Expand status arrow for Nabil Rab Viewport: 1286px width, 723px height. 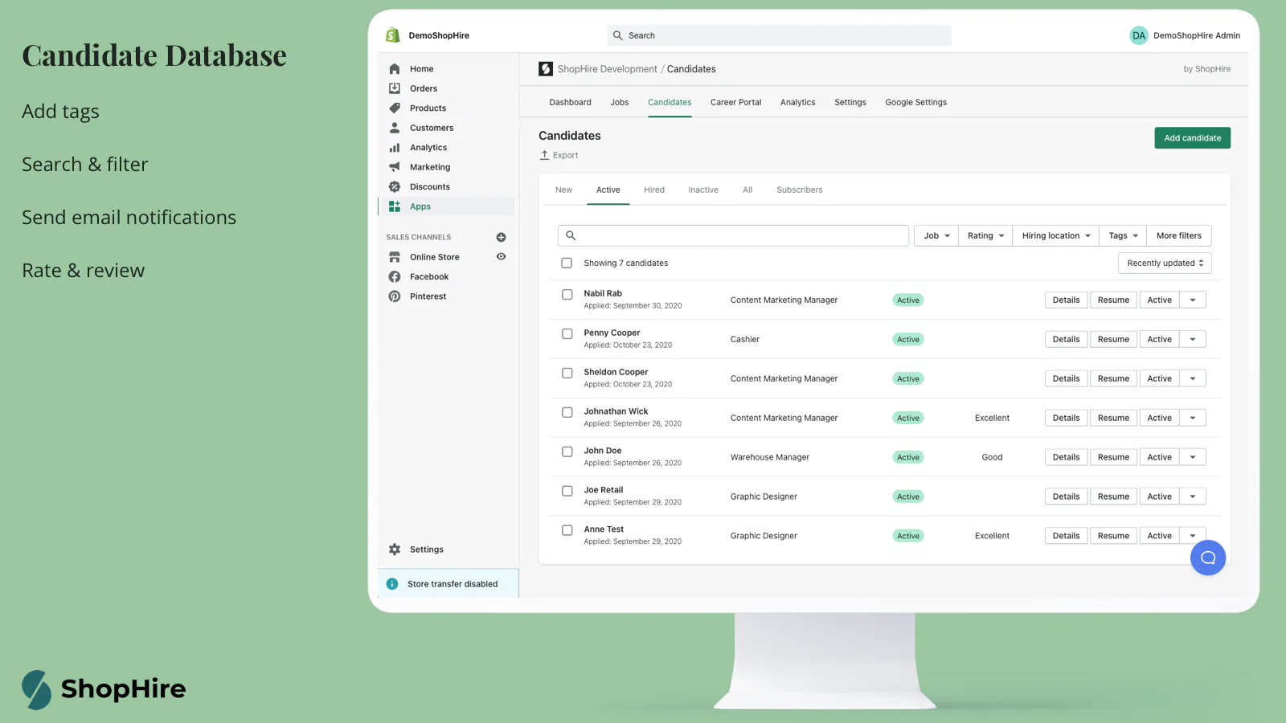[1193, 300]
